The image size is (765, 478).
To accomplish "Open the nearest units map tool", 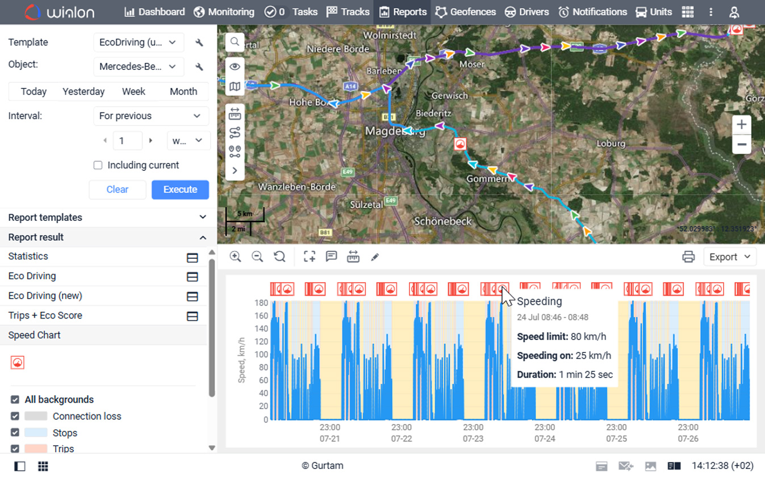I will click(235, 152).
